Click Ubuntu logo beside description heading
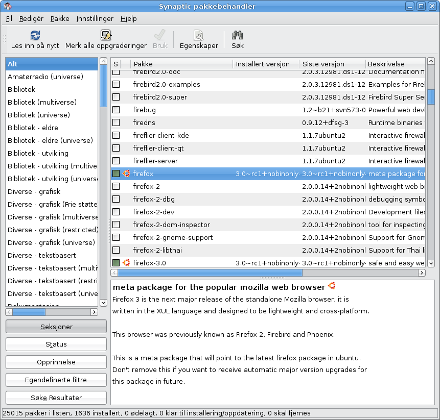 pyautogui.click(x=332, y=285)
